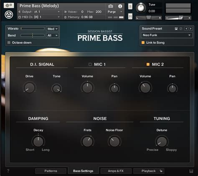
Task: Go to the next Sound Preset
Action: pos(191,29)
